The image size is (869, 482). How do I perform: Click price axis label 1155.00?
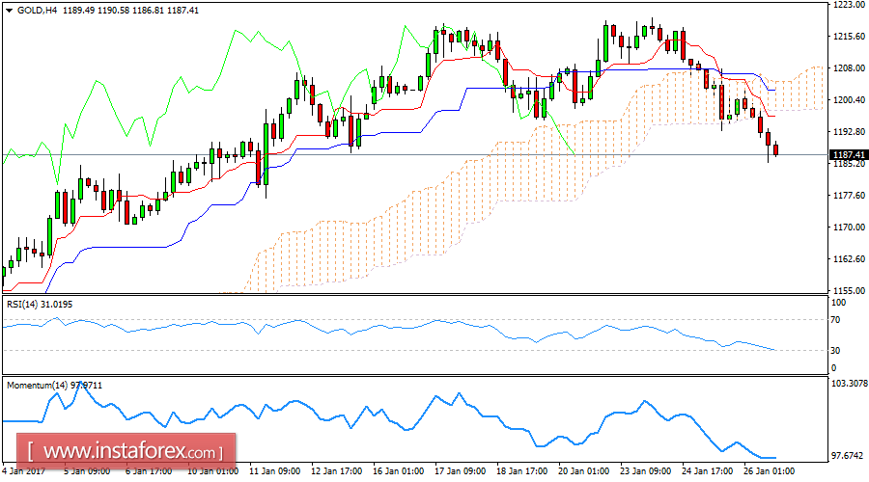click(850, 290)
